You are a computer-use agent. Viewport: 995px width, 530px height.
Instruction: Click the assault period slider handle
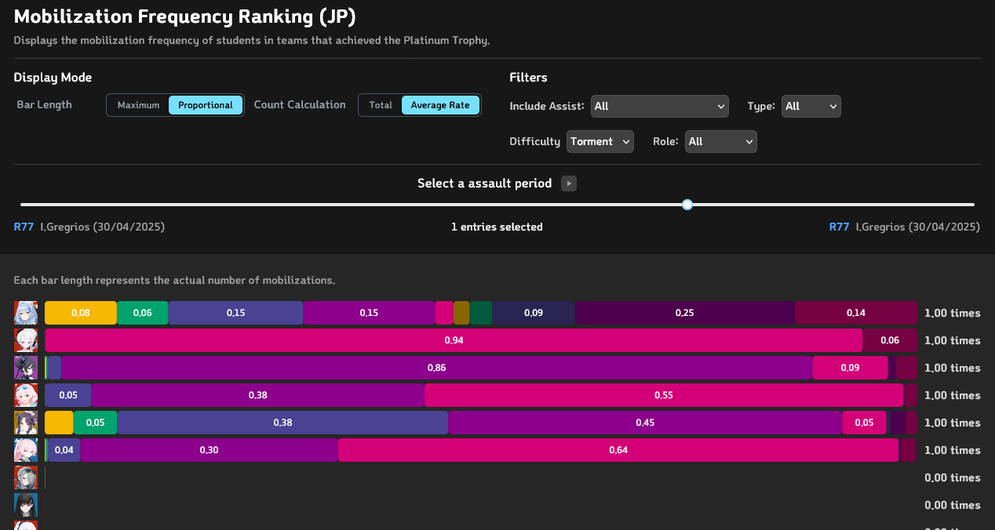687,205
